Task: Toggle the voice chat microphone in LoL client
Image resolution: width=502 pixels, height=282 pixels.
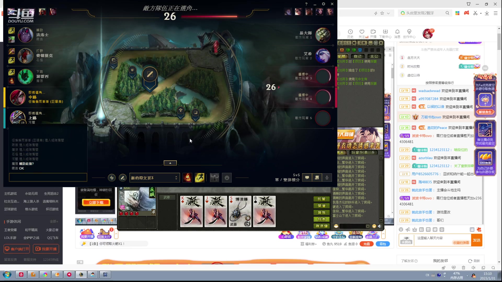Action: (x=327, y=178)
